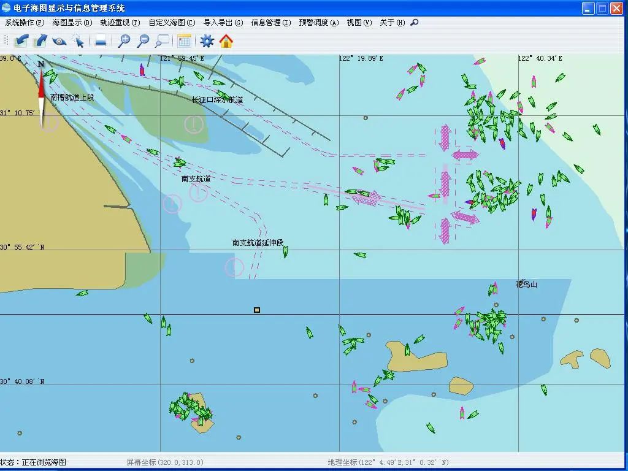Maximize the chart system window
This screenshot has width=628, height=471.
602,8
